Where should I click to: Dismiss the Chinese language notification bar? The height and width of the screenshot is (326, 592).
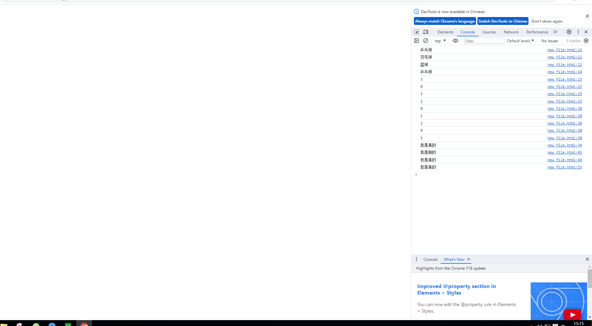(x=587, y=16)
